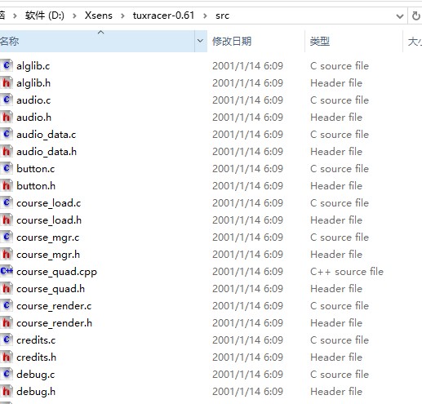Select the debug.h file icon
This screenshot has height=404, width=422.
7,391
